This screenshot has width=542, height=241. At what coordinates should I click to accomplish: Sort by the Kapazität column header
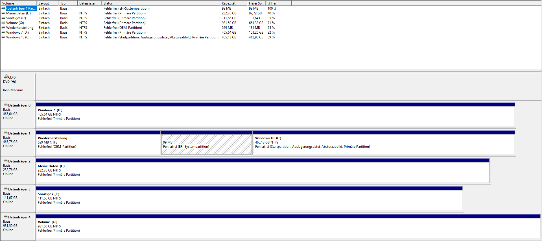click(x=233, y=3)
